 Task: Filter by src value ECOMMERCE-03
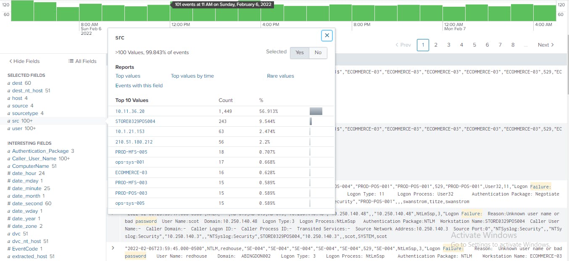(x=131, y=172)
